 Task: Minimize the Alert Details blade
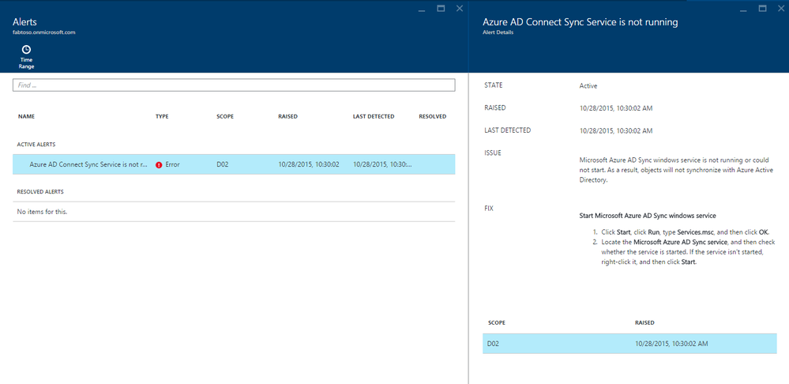tap(743, 9)
